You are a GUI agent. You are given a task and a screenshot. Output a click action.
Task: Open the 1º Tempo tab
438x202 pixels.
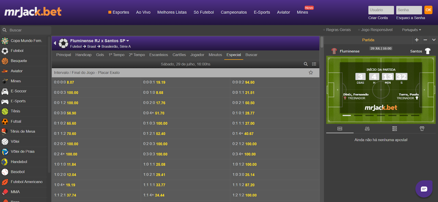coord(116,55)
